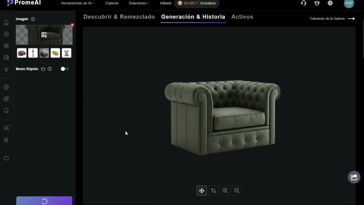This screenshot has width=364, height=205.
Task: Click the zoom in magnifier
Action: [225, 191]
